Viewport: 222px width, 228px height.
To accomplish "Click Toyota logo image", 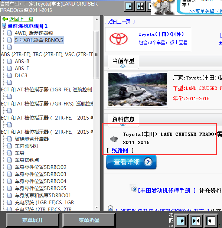I will (x=118, y=39).
